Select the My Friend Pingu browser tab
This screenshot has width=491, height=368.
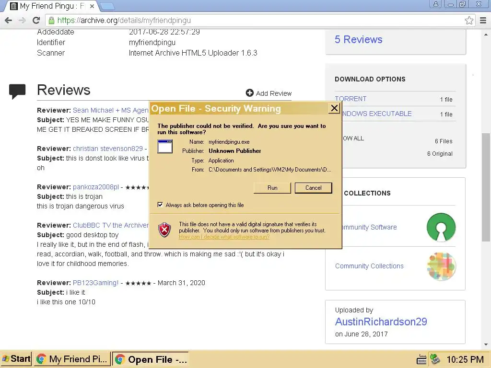pyautogui.click(x=51, y=6)
